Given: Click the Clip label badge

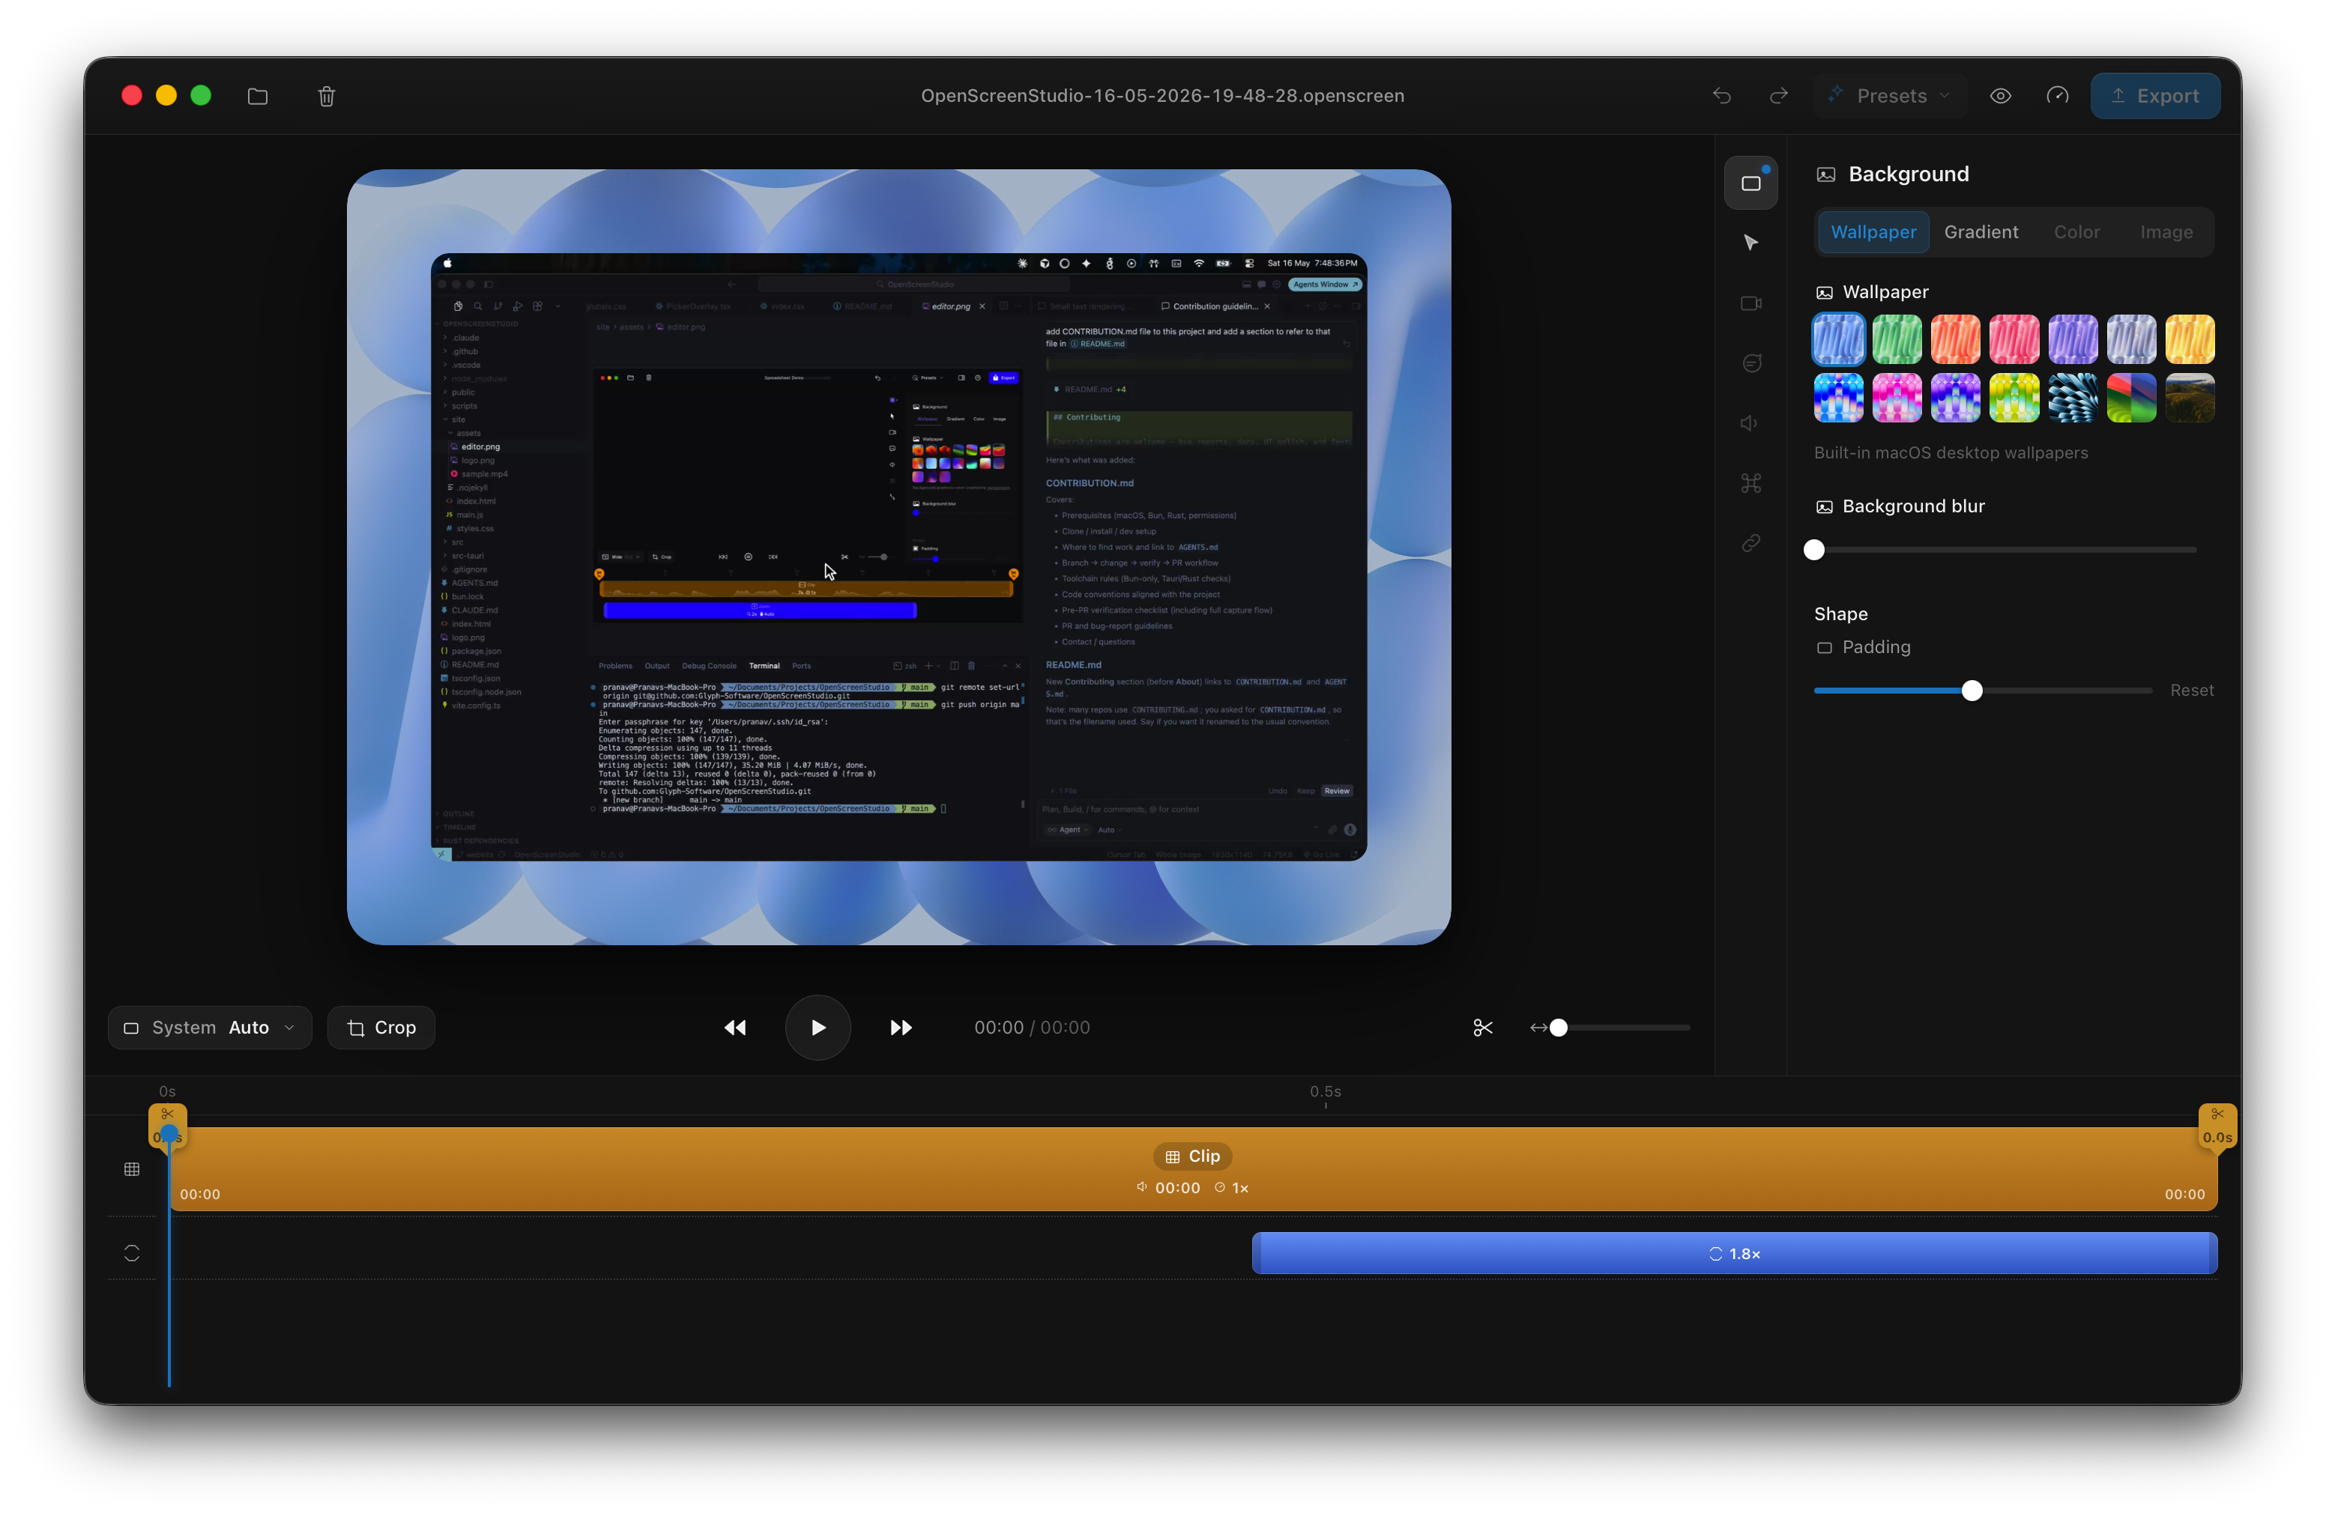Looking at the screenshot, I should click(x=1192, y=1156).
